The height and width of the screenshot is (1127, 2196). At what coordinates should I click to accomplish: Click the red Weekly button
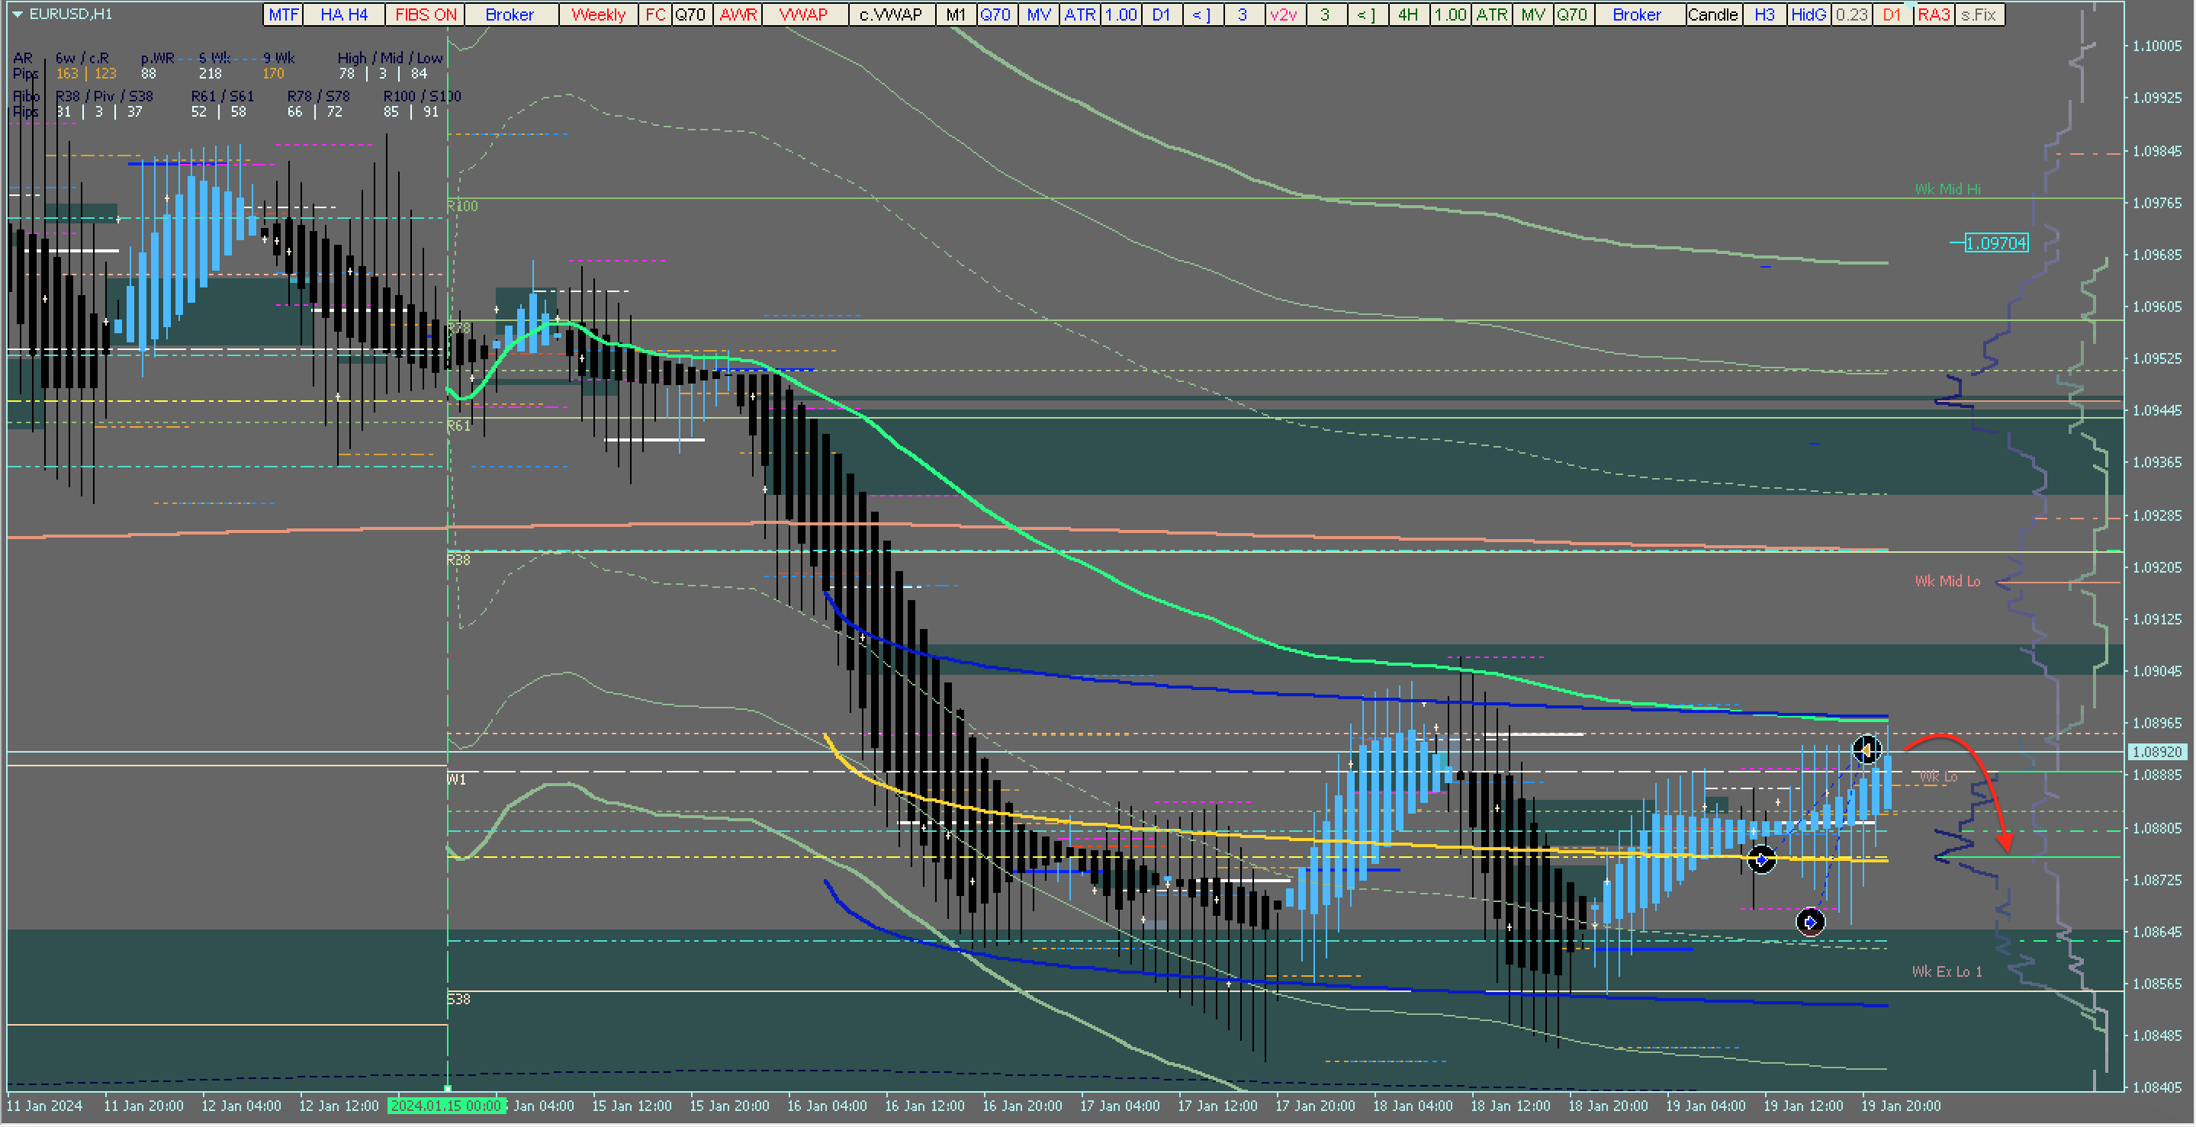click(597, 14)
